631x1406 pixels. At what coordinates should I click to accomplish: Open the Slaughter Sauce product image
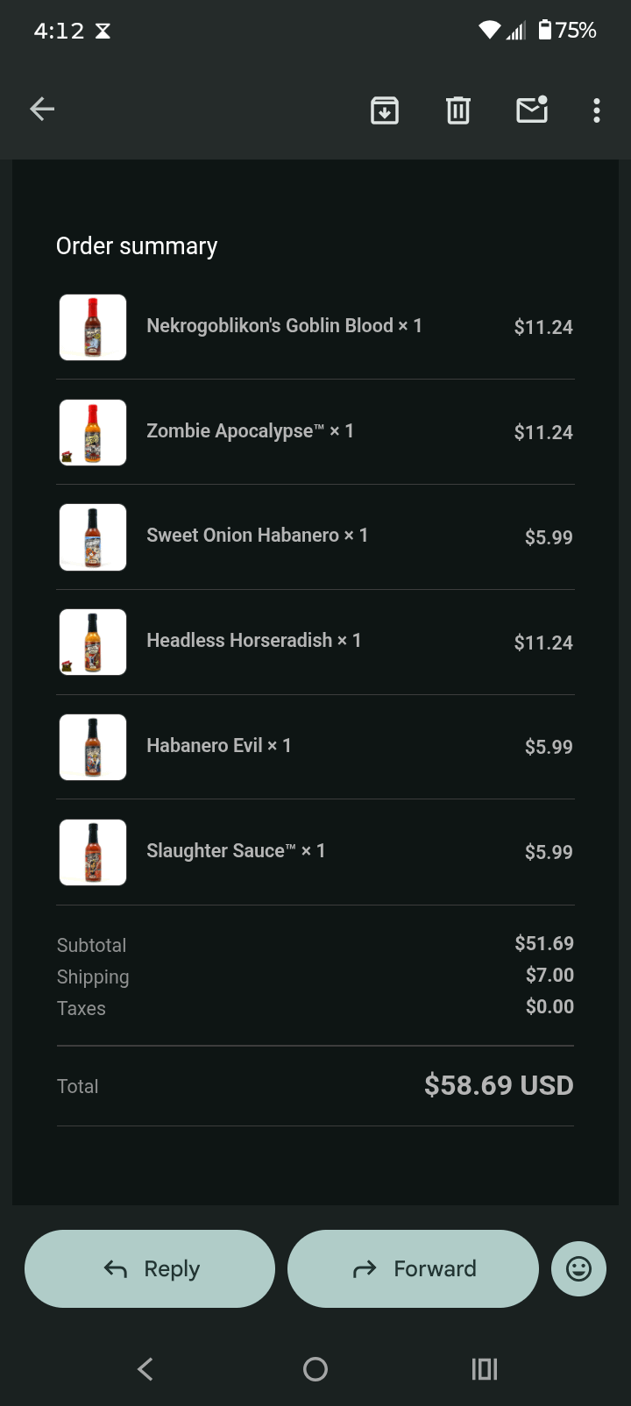point(93,852)
